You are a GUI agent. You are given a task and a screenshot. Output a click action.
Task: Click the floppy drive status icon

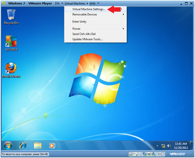click(140, 154)
